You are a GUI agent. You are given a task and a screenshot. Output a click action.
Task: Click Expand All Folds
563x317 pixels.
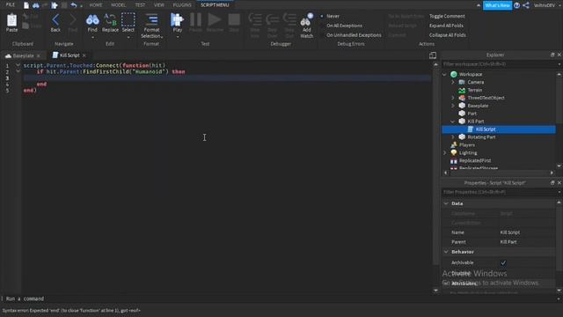click(446, 26)
